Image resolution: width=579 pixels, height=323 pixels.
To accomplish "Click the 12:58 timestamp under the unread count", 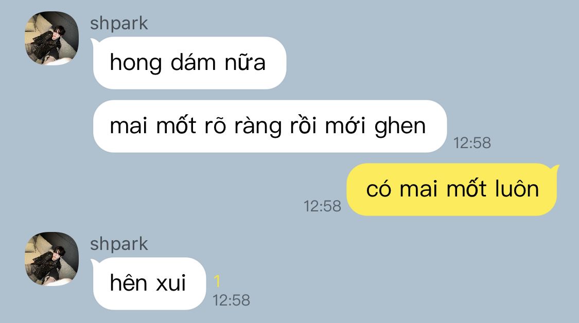I will [231, 300].
